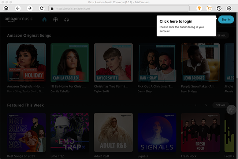Click 'Purple Snowflakes' song title
The image size is (238, 159).
(199, 86)
